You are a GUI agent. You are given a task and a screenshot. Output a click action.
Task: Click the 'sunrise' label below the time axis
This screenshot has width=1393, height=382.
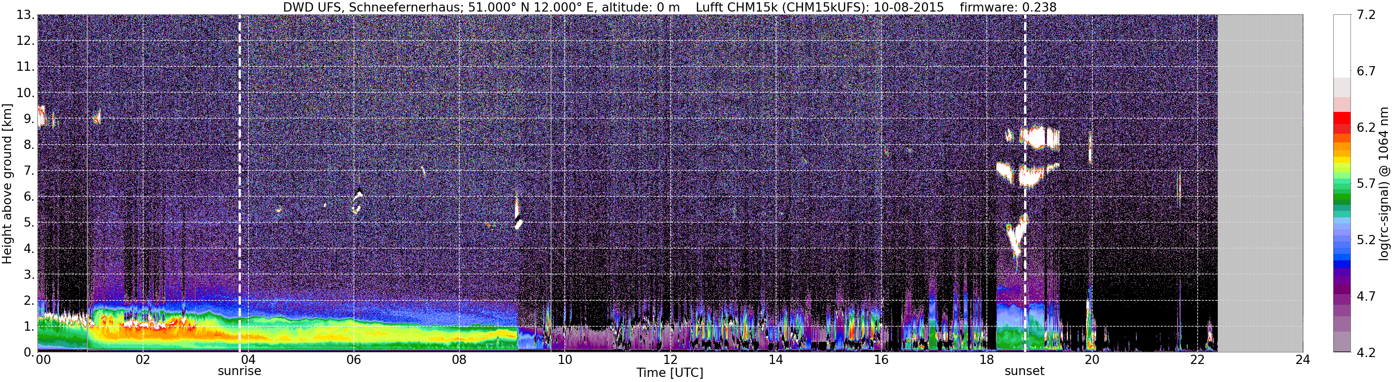point(239,371)
